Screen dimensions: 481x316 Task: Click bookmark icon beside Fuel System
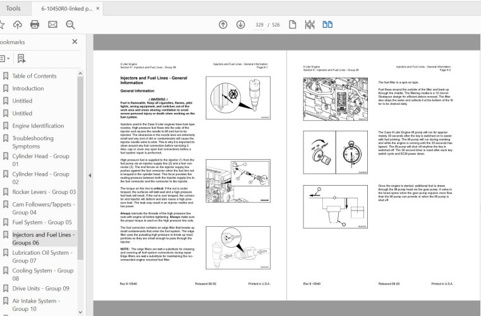[6, 222]
